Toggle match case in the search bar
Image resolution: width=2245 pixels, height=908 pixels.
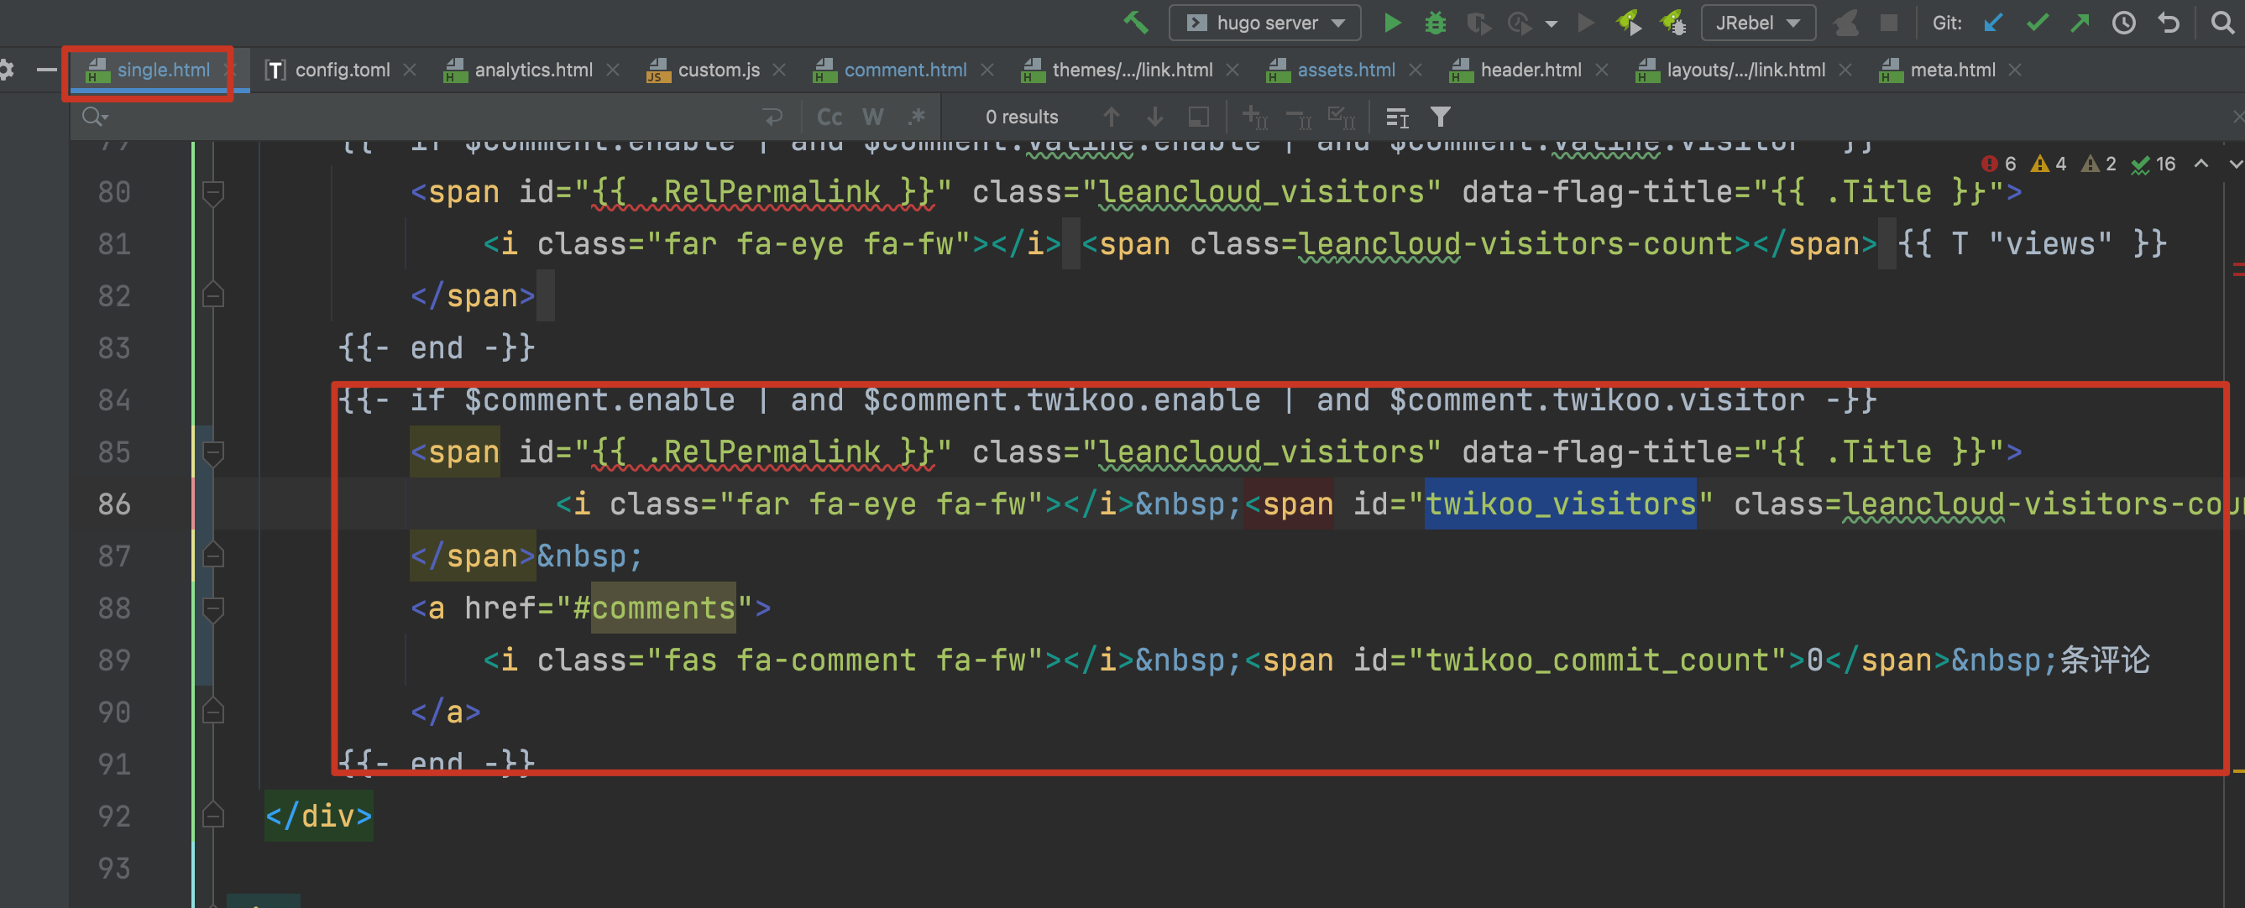tap(828, 116)
